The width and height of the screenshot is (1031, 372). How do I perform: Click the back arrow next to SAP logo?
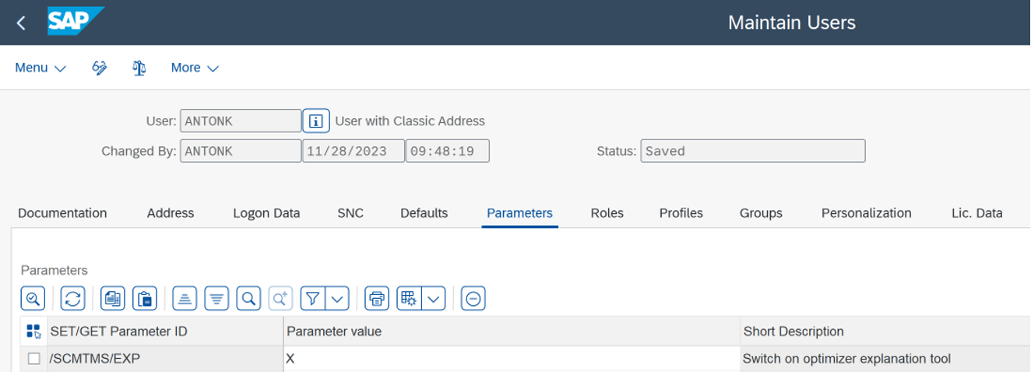click(x=21, y=23)
